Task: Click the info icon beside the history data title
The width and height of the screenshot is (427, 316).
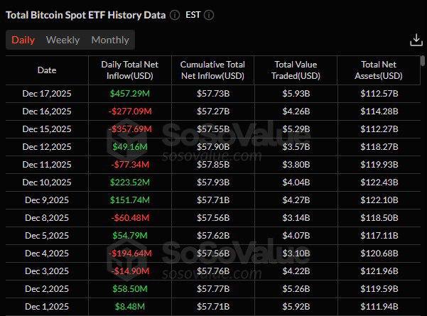Action: 175,15
